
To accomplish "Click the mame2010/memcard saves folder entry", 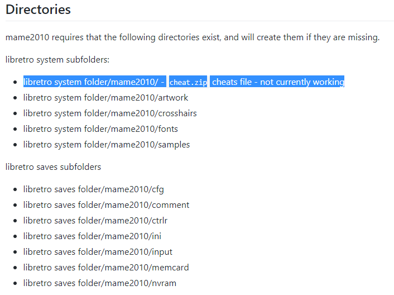I will point(106,267).
